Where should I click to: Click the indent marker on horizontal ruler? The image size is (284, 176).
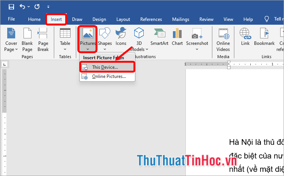229,65
